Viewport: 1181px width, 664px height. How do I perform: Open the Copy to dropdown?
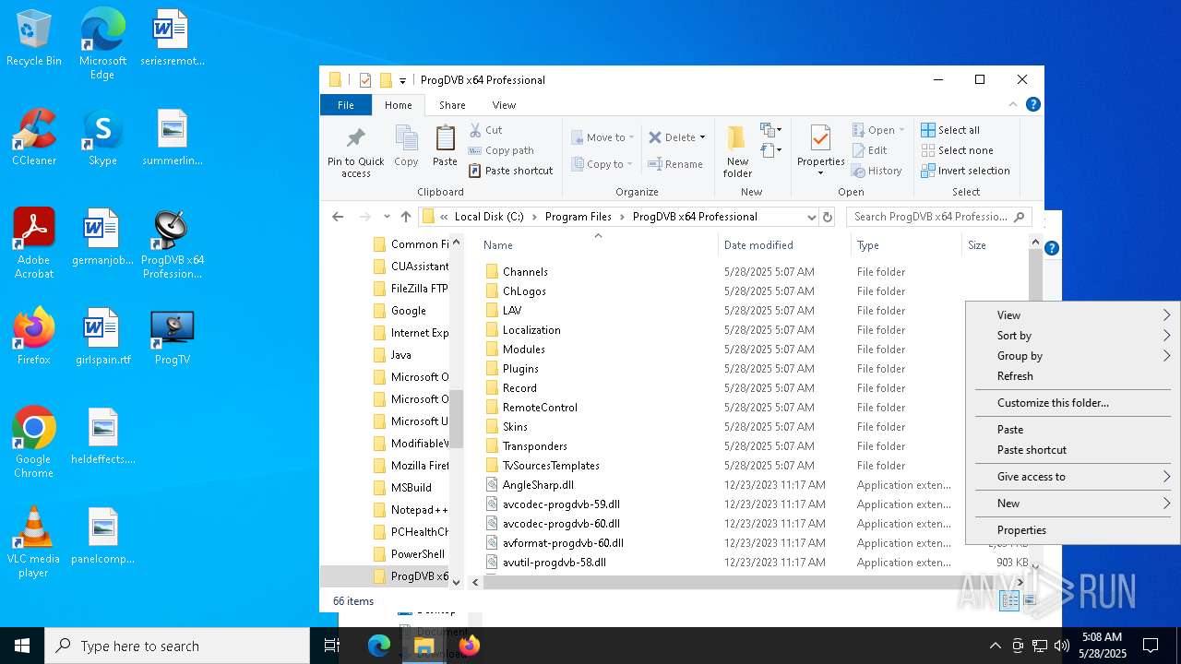(602, 164)
